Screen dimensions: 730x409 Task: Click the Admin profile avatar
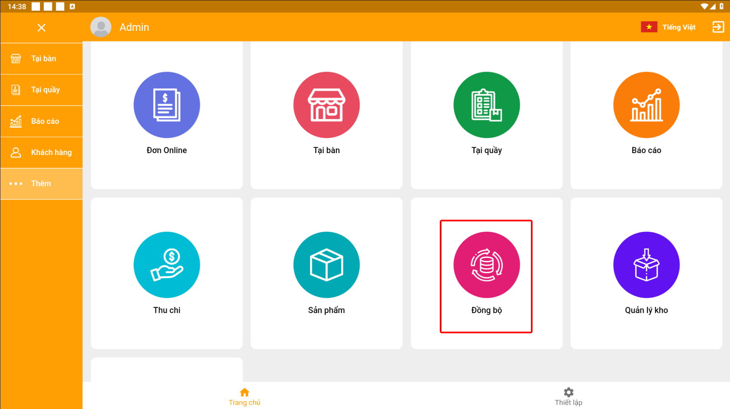(101, 27)
